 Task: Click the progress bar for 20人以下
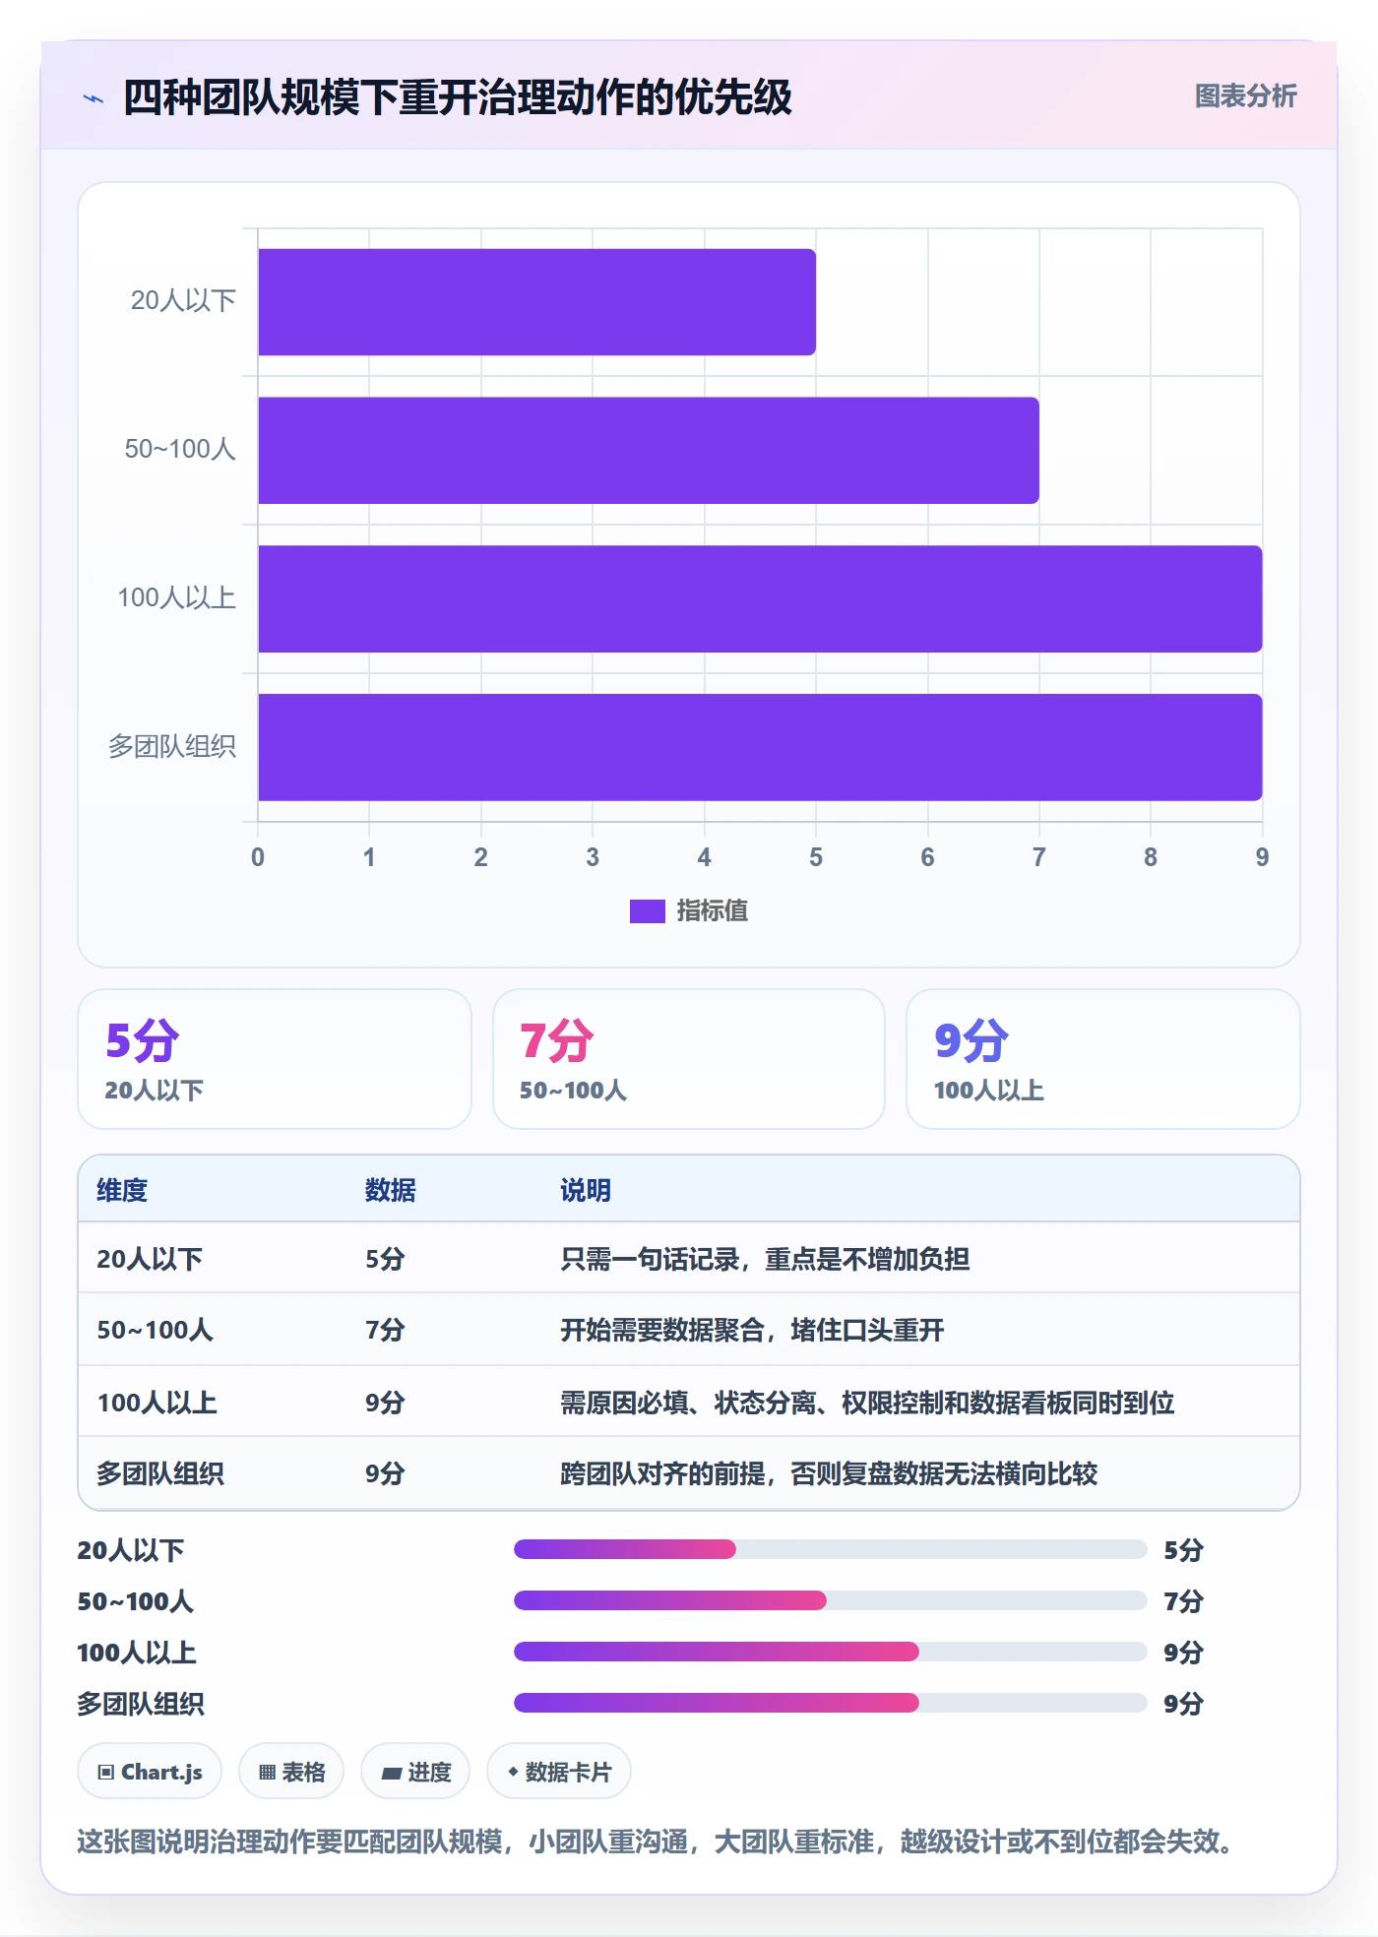pos(831,1549)
